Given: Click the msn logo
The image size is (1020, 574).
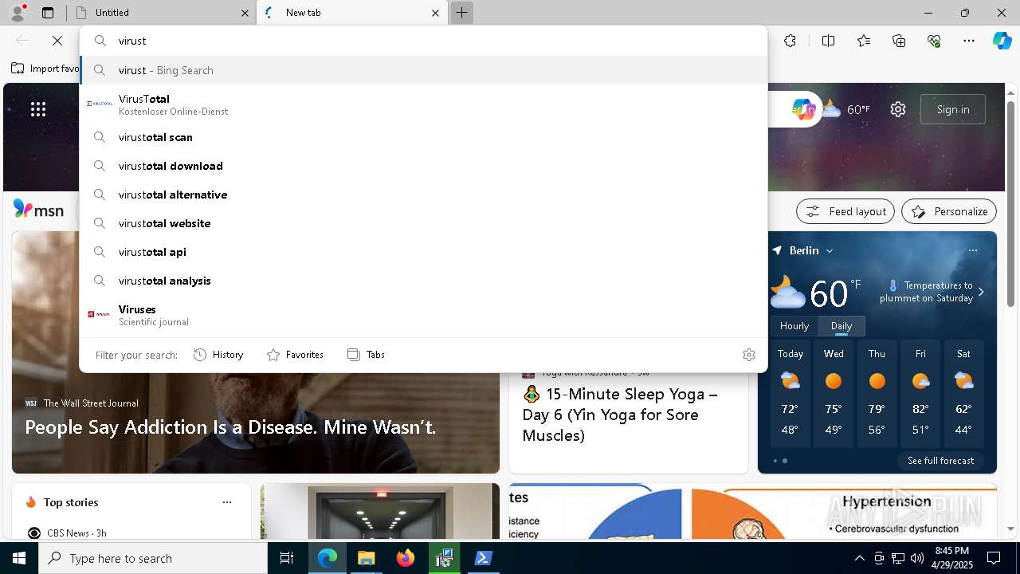Looking at the screenshot, I should 39,210.
